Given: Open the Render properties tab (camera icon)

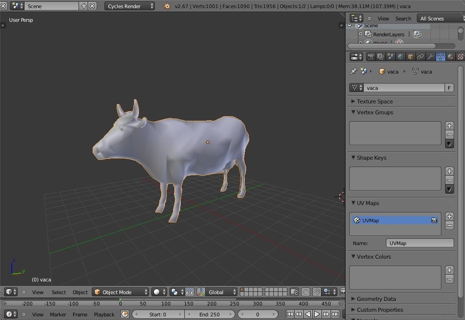Looking at the screenshot, I should point(371,57).
